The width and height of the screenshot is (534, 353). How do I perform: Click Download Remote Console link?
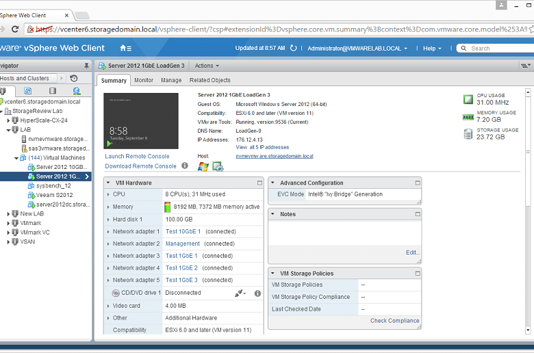(140, 166)
